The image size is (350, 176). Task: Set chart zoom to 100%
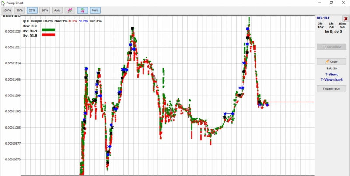click(x=7, y=10)
